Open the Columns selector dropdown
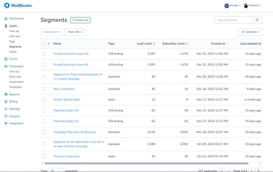The height and width of the screenshot is (172, 273). point(250,32)
